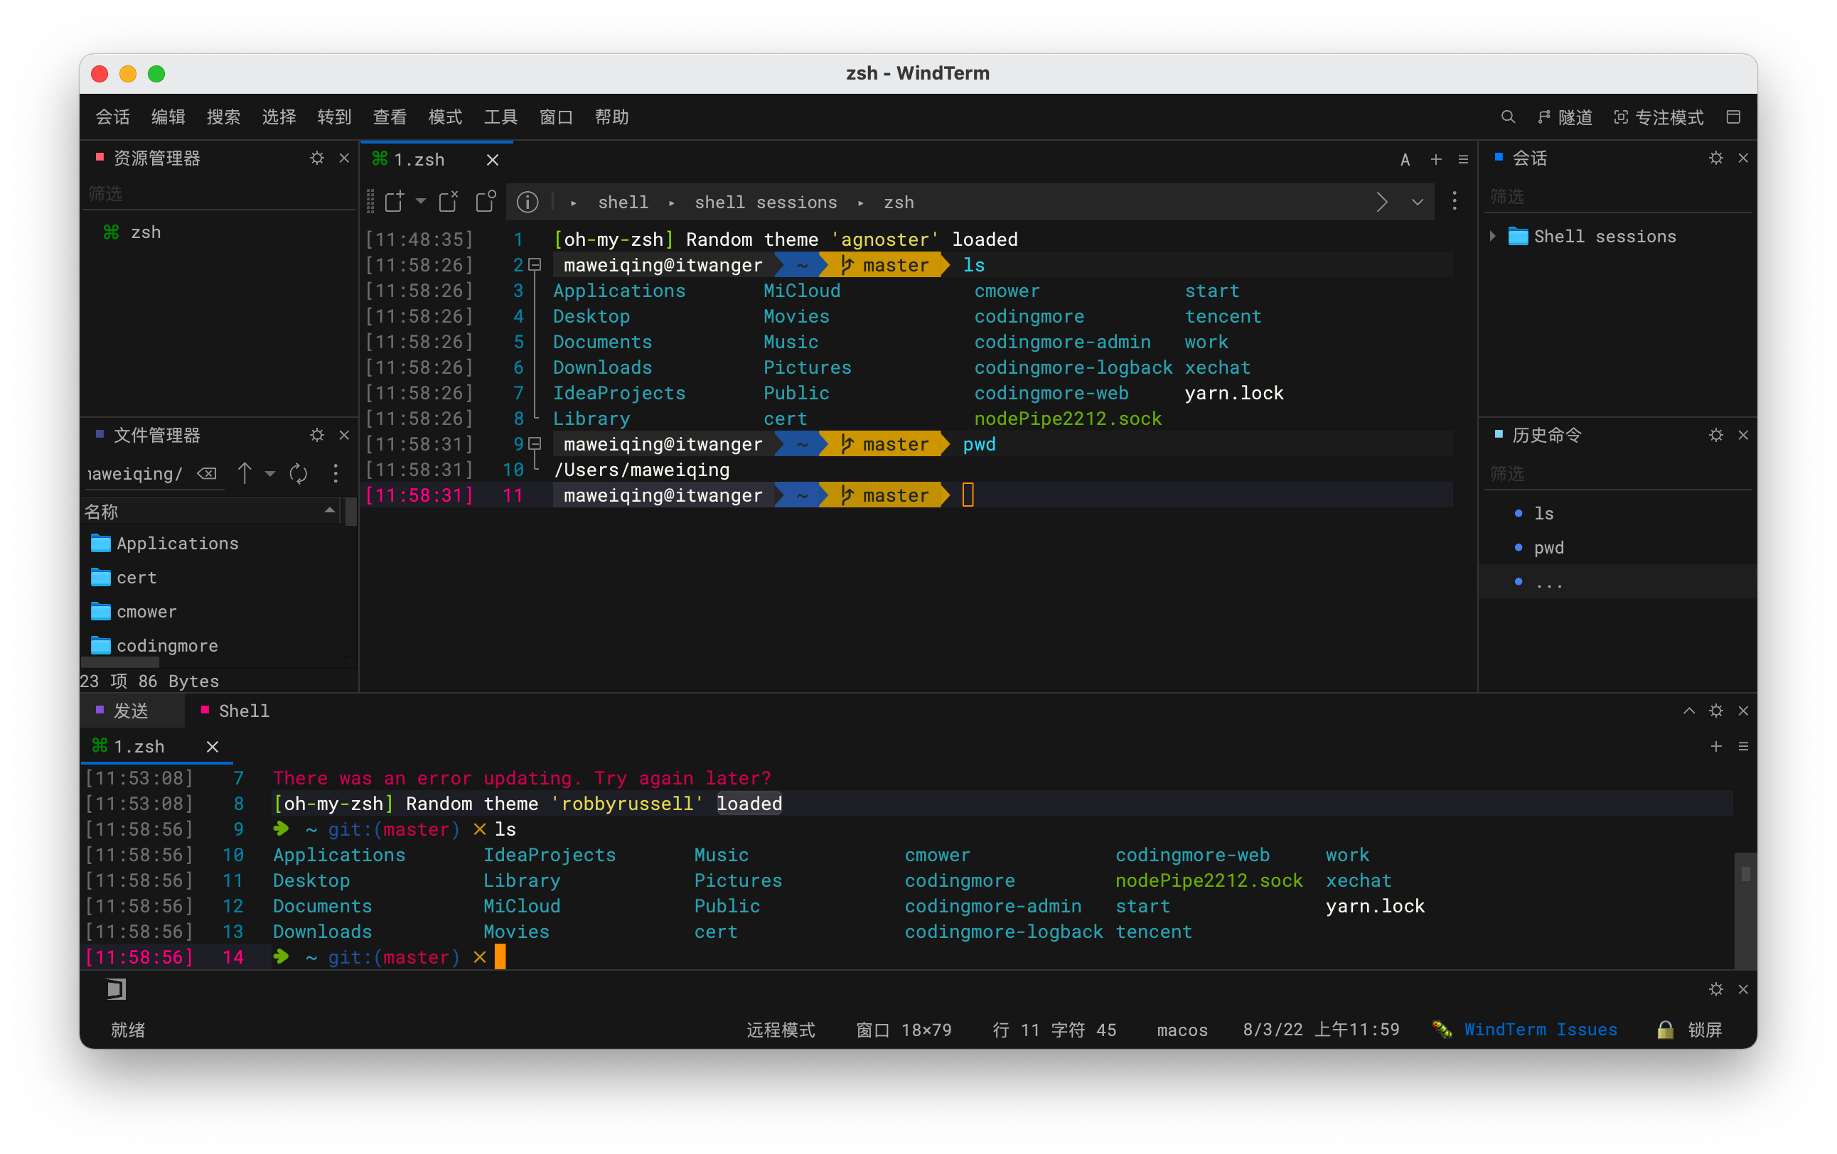Collapse the fold marker at line 2

coord(535,264)
